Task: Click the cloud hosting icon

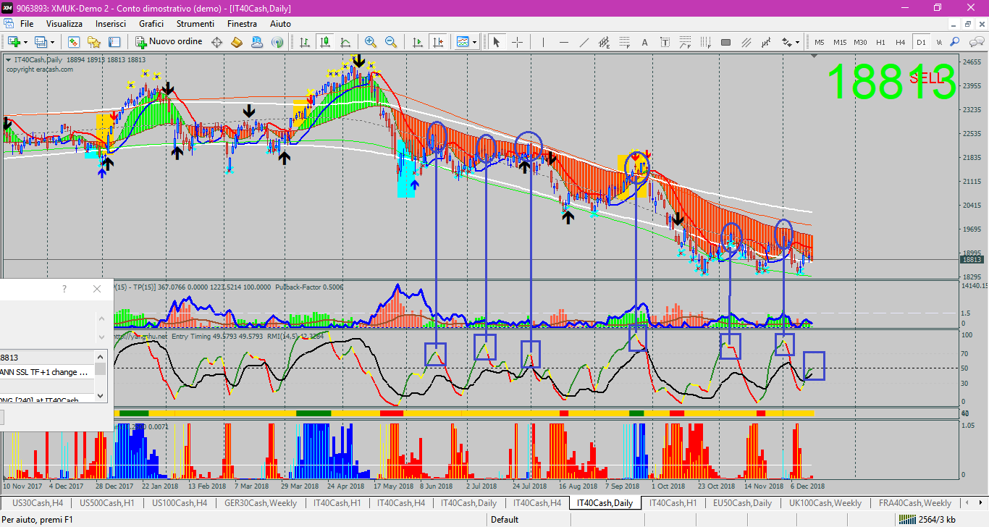Action: [257, 41]
